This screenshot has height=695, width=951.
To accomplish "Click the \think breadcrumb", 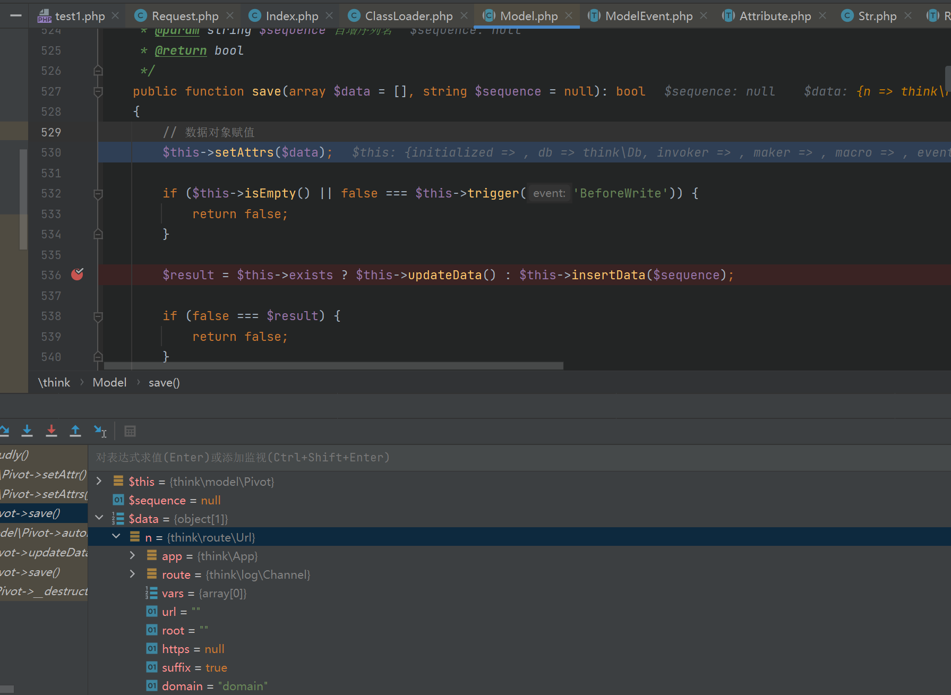I will [x=54, y=382].
